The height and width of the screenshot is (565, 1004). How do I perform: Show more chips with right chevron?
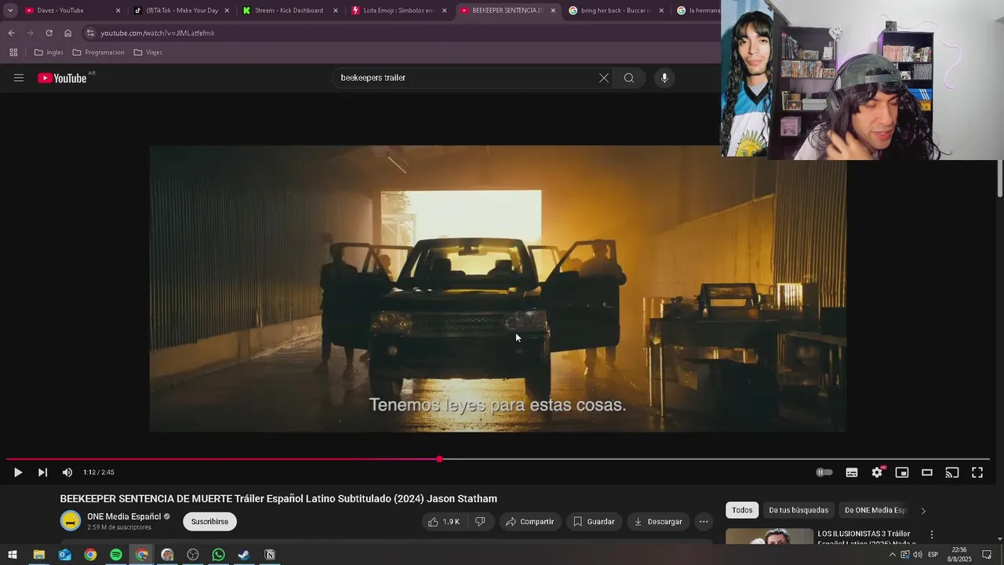point(923,510)
